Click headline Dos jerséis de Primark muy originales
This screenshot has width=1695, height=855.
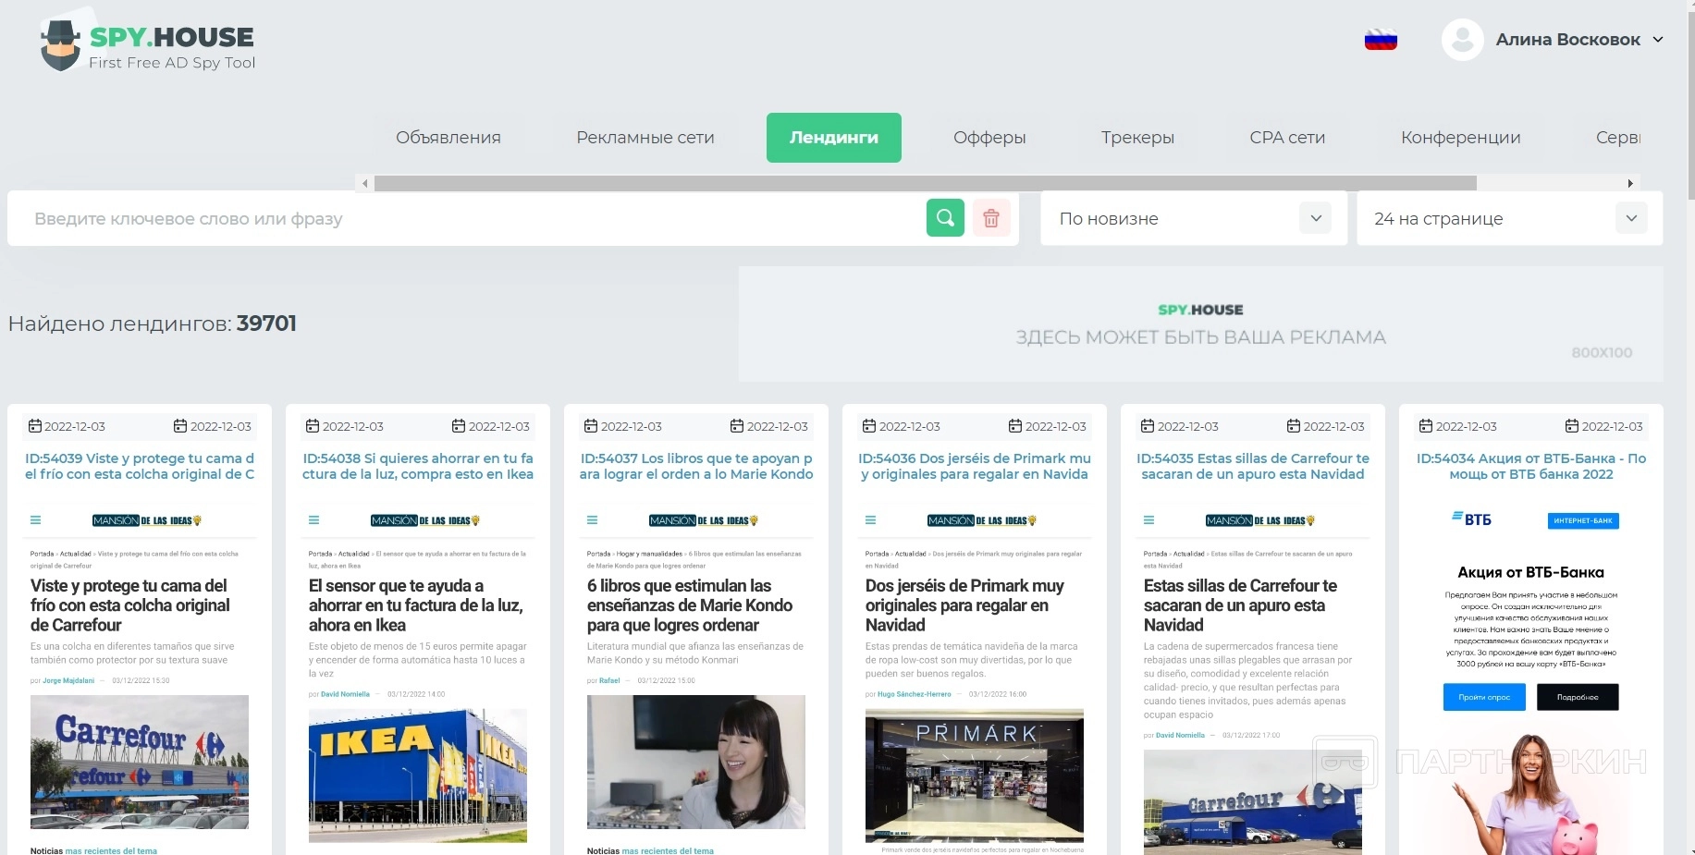(964, 605)
